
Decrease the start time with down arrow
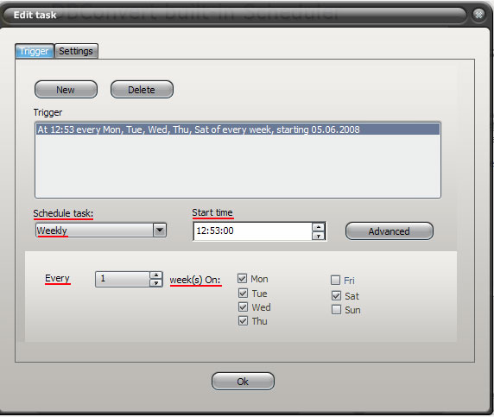(x=318, y=236)
